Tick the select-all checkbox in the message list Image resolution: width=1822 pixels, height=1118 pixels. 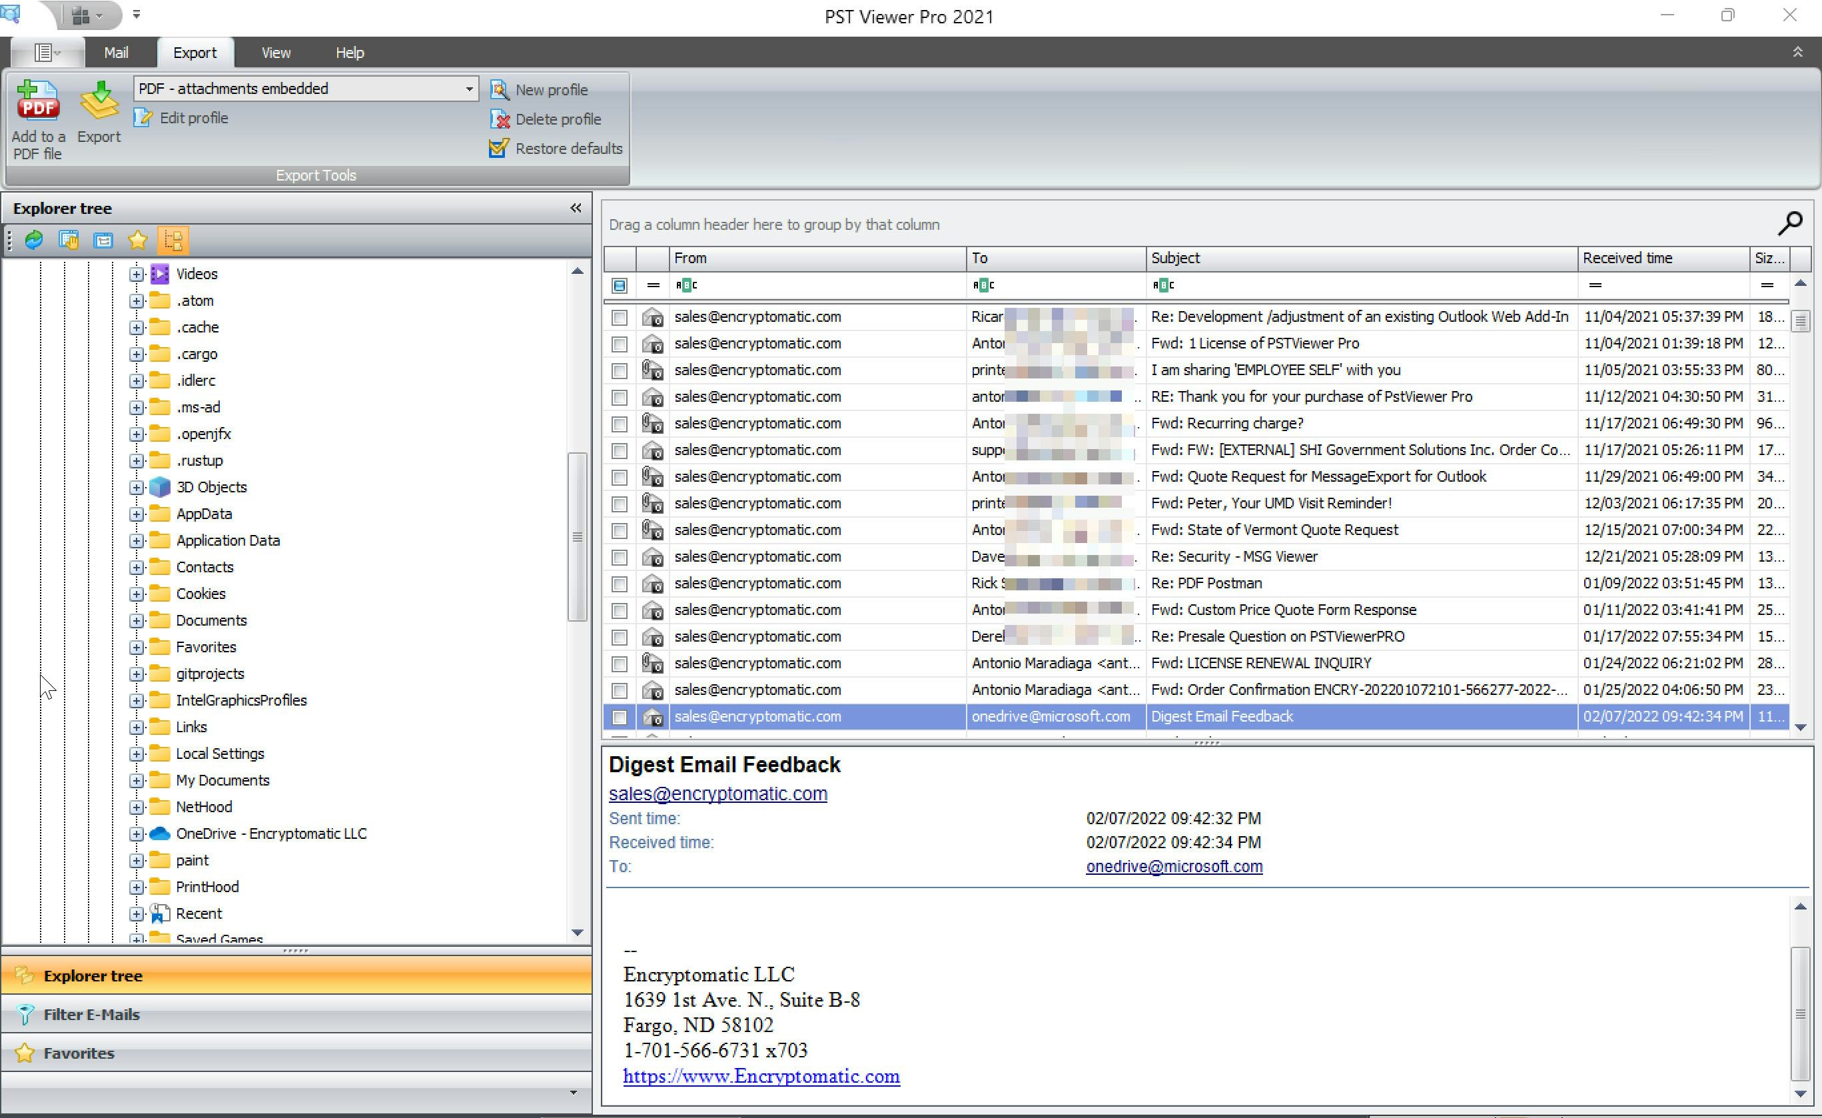619,285
